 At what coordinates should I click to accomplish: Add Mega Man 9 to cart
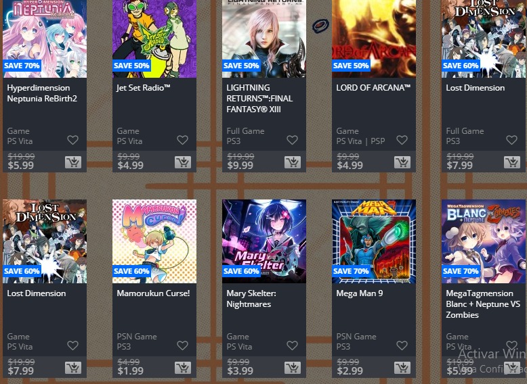402,368
